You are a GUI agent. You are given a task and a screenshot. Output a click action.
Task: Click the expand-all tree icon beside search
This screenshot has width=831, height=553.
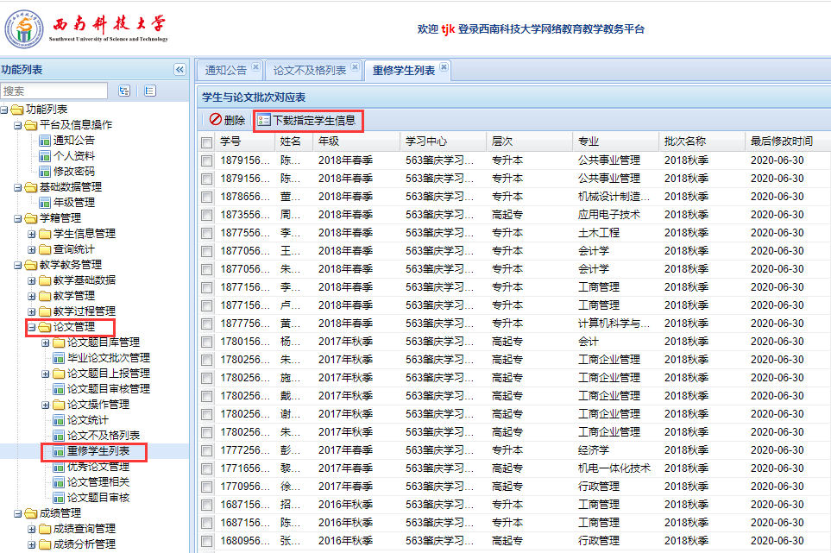pyautogui.click(x=124, y=91)
